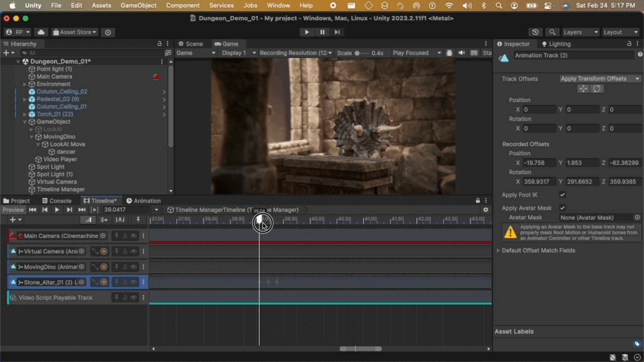The image size is (644, 362).
Task: Jump to the start of the Timeline
Action: point(33,210)
